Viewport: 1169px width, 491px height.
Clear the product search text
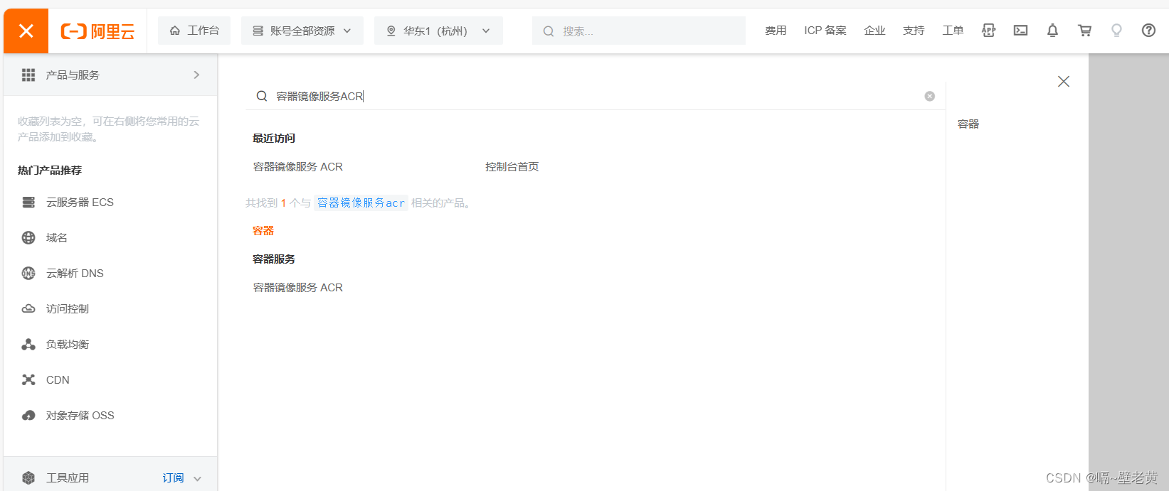[x=929, y=96]
